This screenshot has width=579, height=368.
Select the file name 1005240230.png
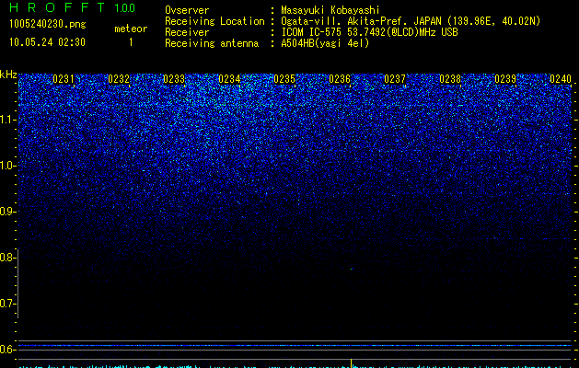pyautogui.click(x=48, y=24)
